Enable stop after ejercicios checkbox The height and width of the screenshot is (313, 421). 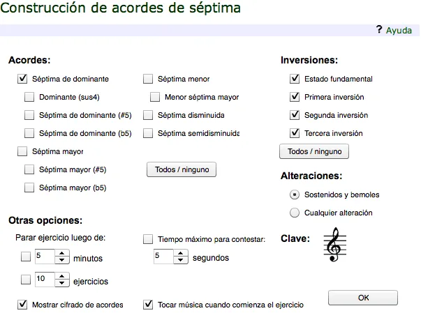click(26, 280)
